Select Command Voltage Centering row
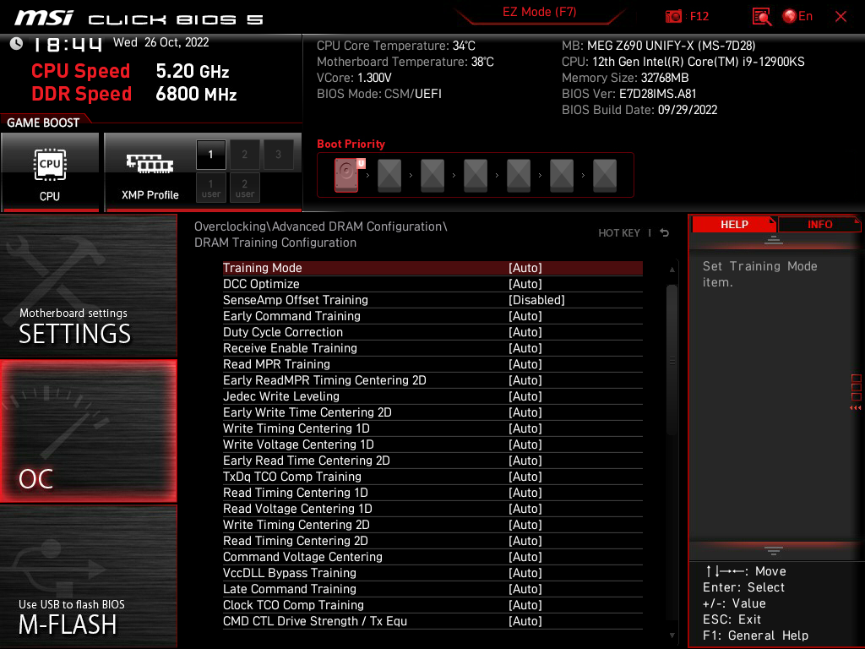Screen dimensions: 865x649 coord(432,557)
